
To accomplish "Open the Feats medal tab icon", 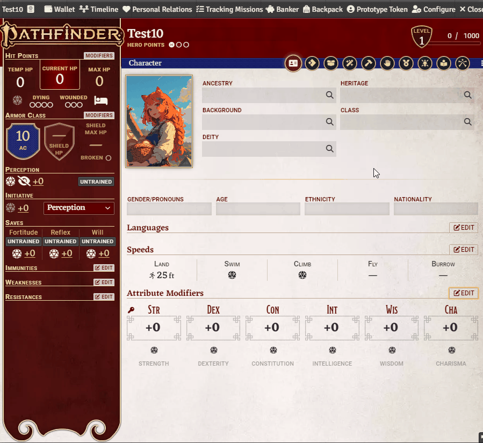I will [x=406, y=63].
